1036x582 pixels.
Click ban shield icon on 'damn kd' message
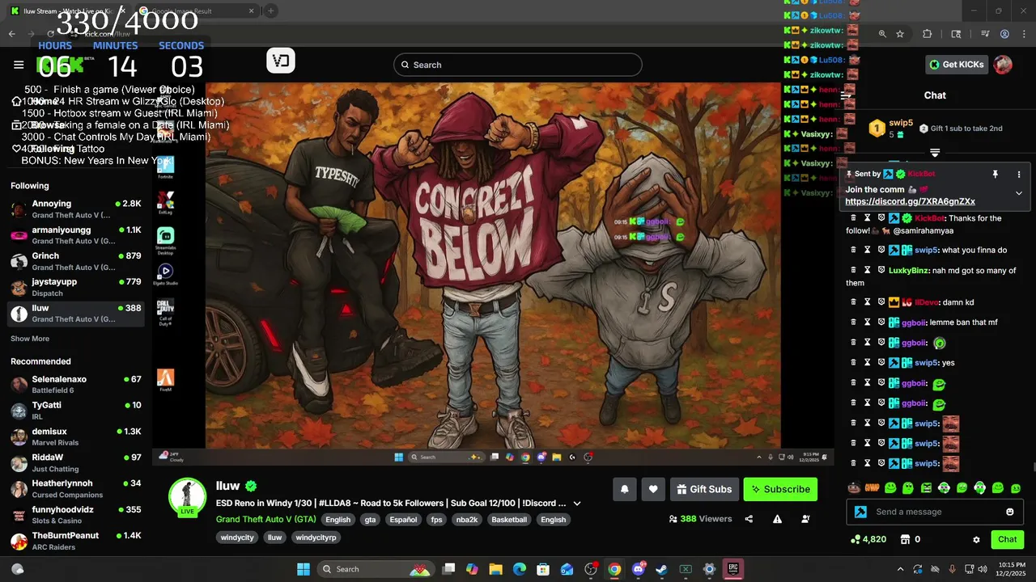tap(881, 302)
